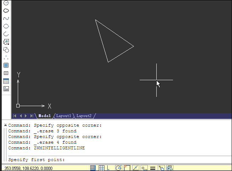Jump to the last layout tab arrow
Image resolution: width=232 pixels, height=171 pixels.
tap(32, 116)
